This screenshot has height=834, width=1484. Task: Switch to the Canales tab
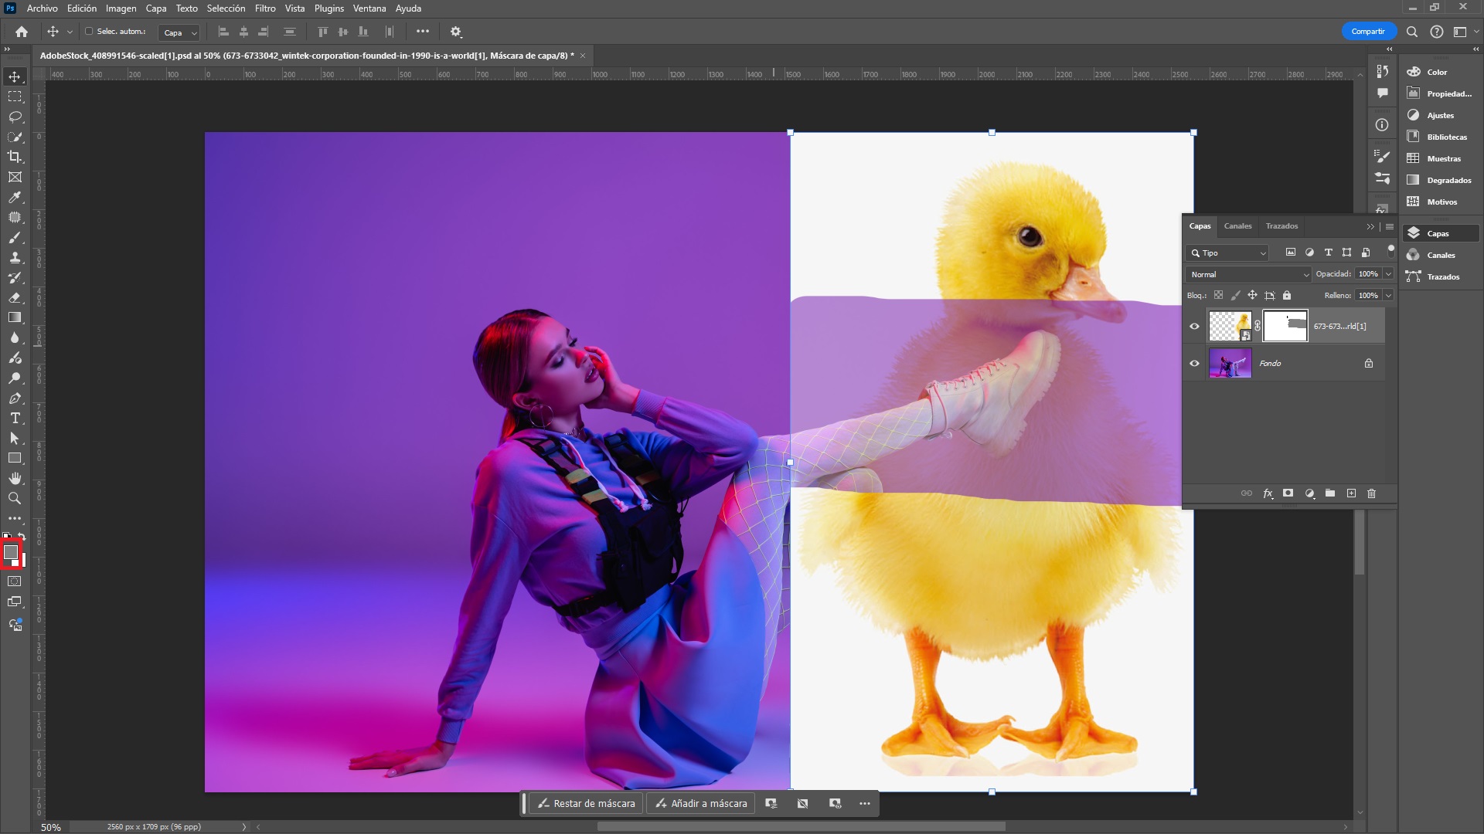pos(1237,226)
